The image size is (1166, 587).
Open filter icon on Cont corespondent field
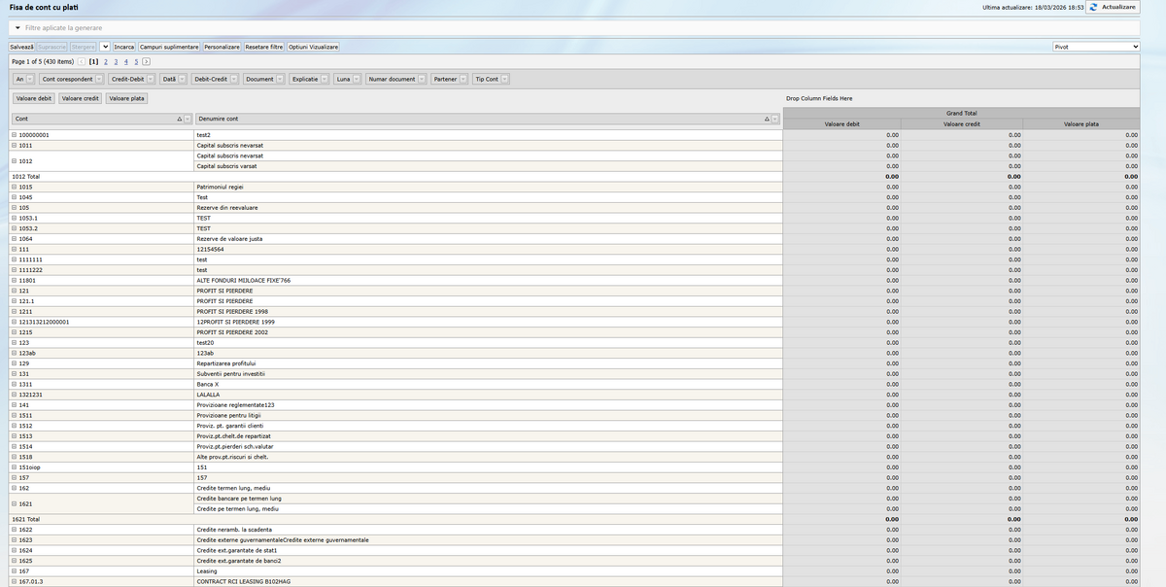pyautogui.click(x=99, y=79)
